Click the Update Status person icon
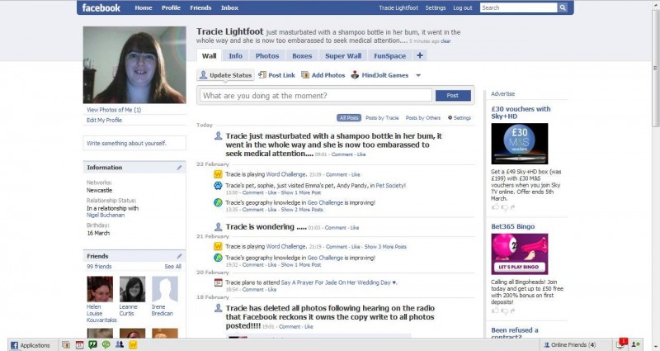660x351 pixels. click(x=203, y=75)
